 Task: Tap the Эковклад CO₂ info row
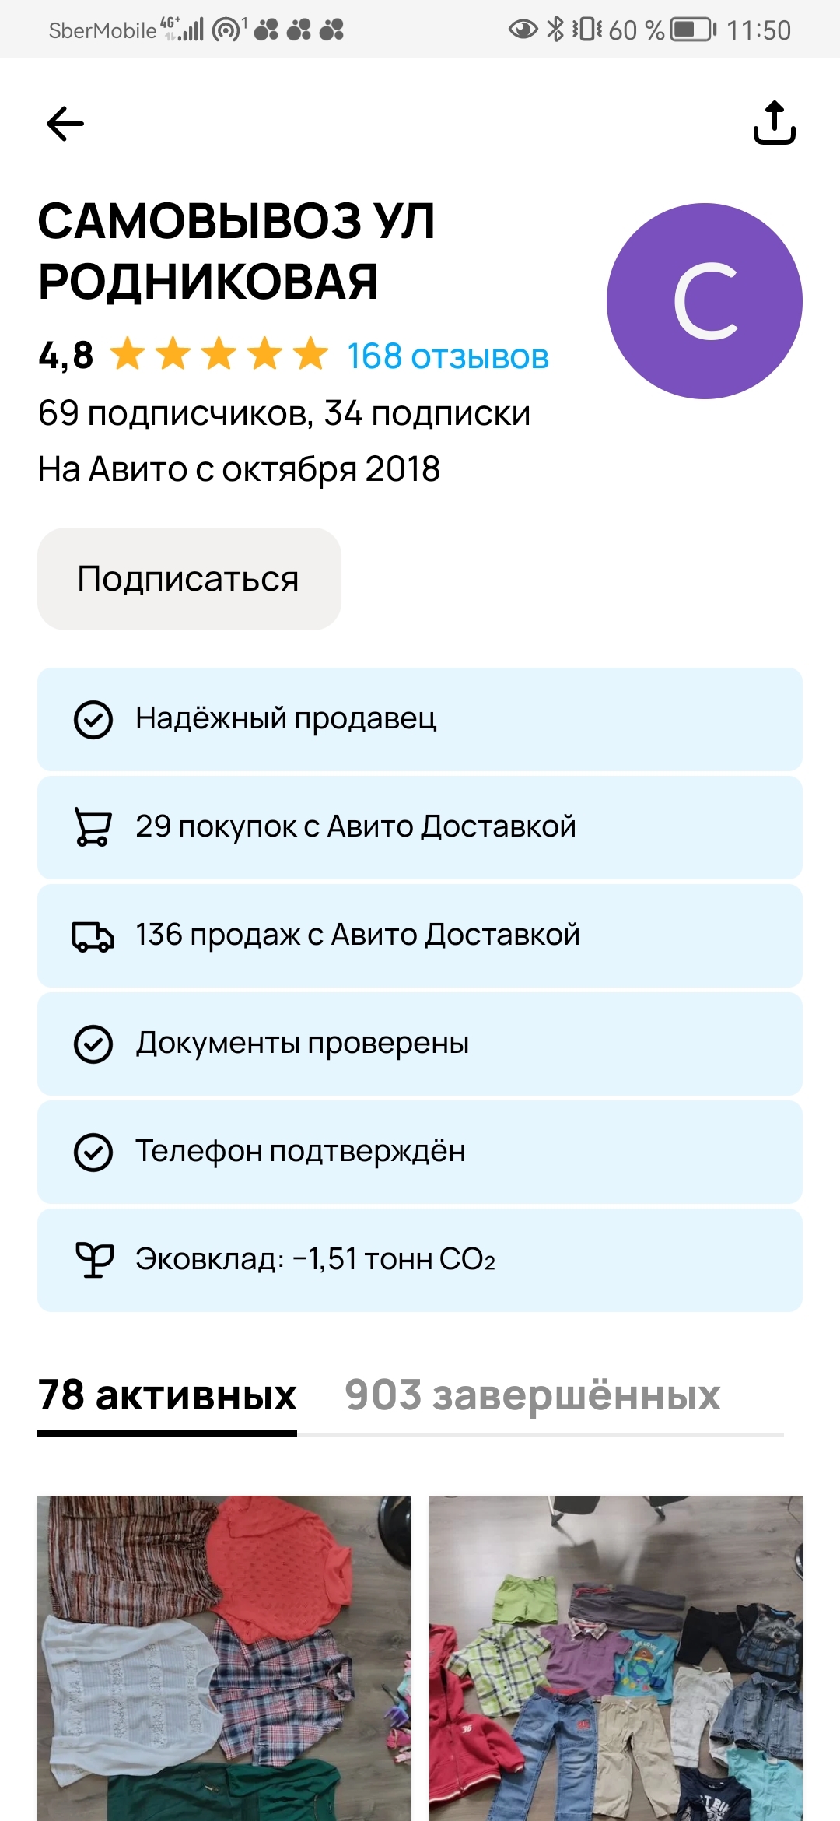point(420,1260)
